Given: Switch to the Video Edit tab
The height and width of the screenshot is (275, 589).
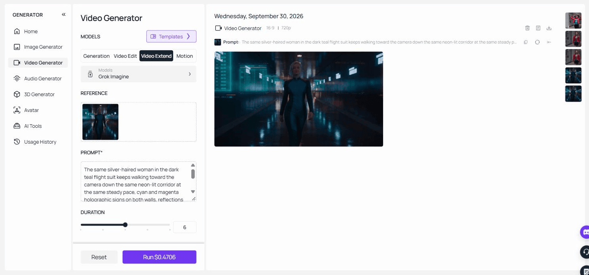Looking at the screenshot, I should pos(125,56).
